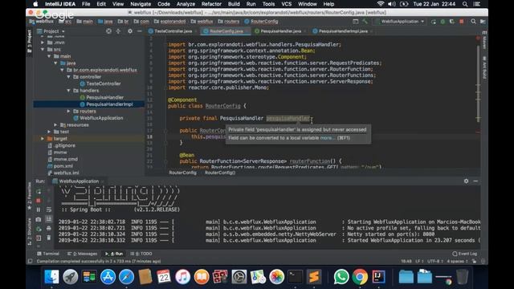Open the Maven side tab
This screenshot has width=514, height=289.
click(x=484, y=39)
